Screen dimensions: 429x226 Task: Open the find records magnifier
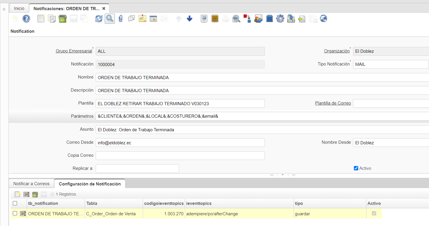pyautogui.click(x=110, y=19)
